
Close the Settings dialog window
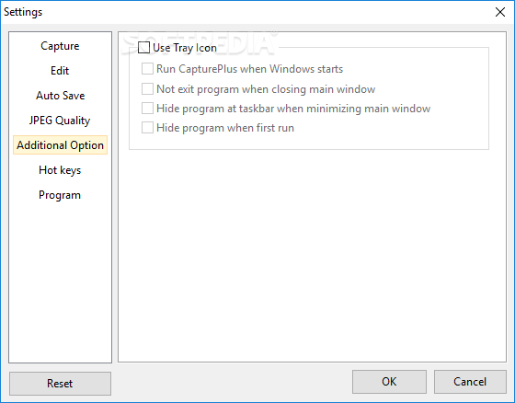[x=500, y=12]
